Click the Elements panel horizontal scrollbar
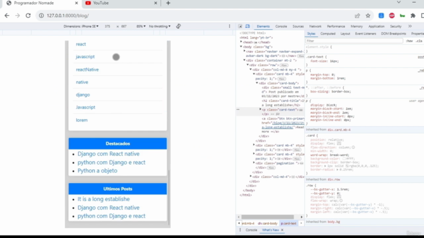Viewport: 424px width, 238px height. [x=268, y=217]
